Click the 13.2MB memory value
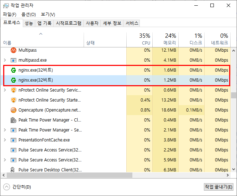This screenshot has width=237, height=196. click(x=169, y=100)
